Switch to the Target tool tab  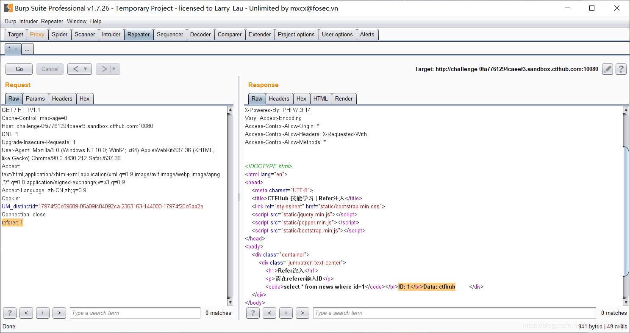click(16, 34)
